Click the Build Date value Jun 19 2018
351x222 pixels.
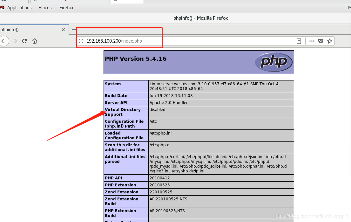click(171, 95)
